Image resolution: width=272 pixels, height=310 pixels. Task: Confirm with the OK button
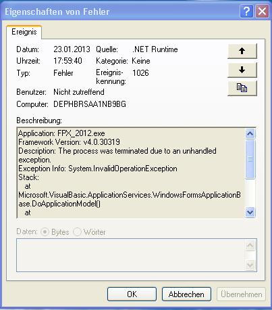pos(132,294)
